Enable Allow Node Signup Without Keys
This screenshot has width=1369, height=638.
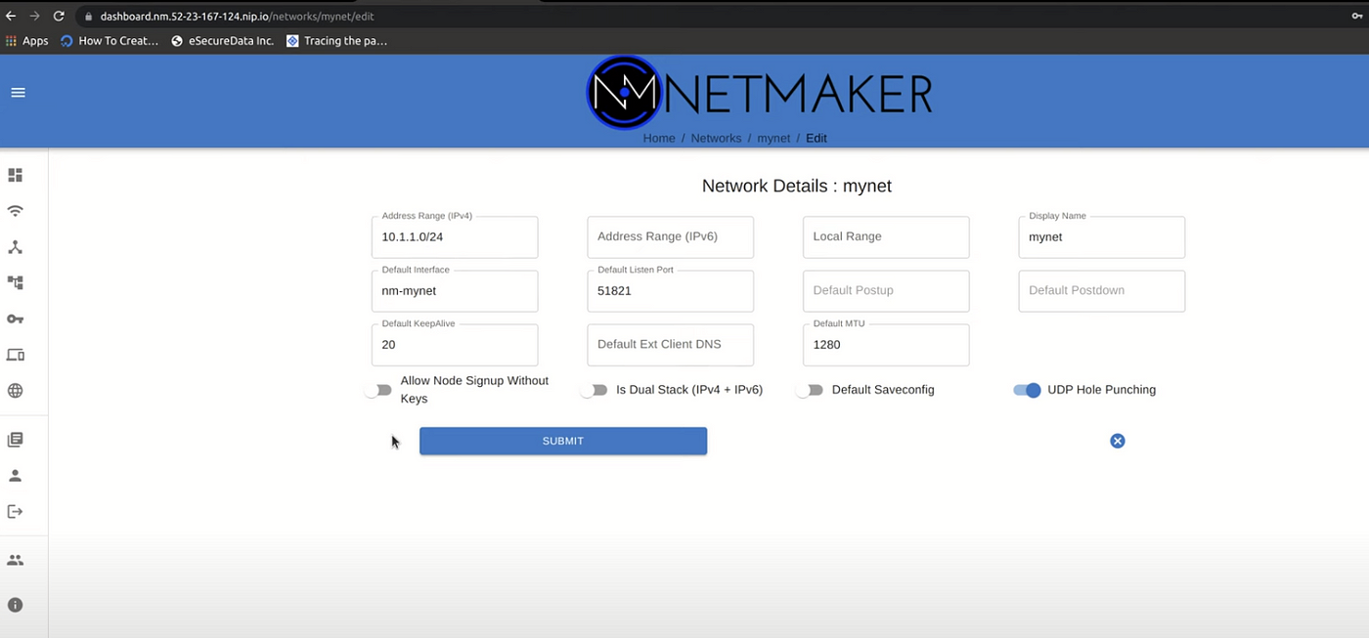[379, 390]
